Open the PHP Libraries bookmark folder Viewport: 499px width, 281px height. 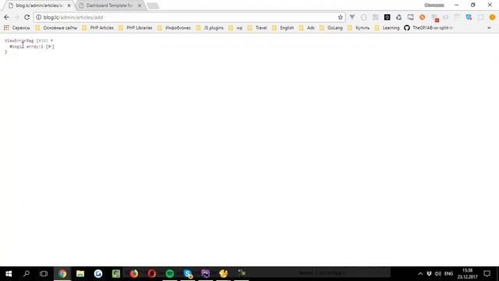(x=135, y=28)
